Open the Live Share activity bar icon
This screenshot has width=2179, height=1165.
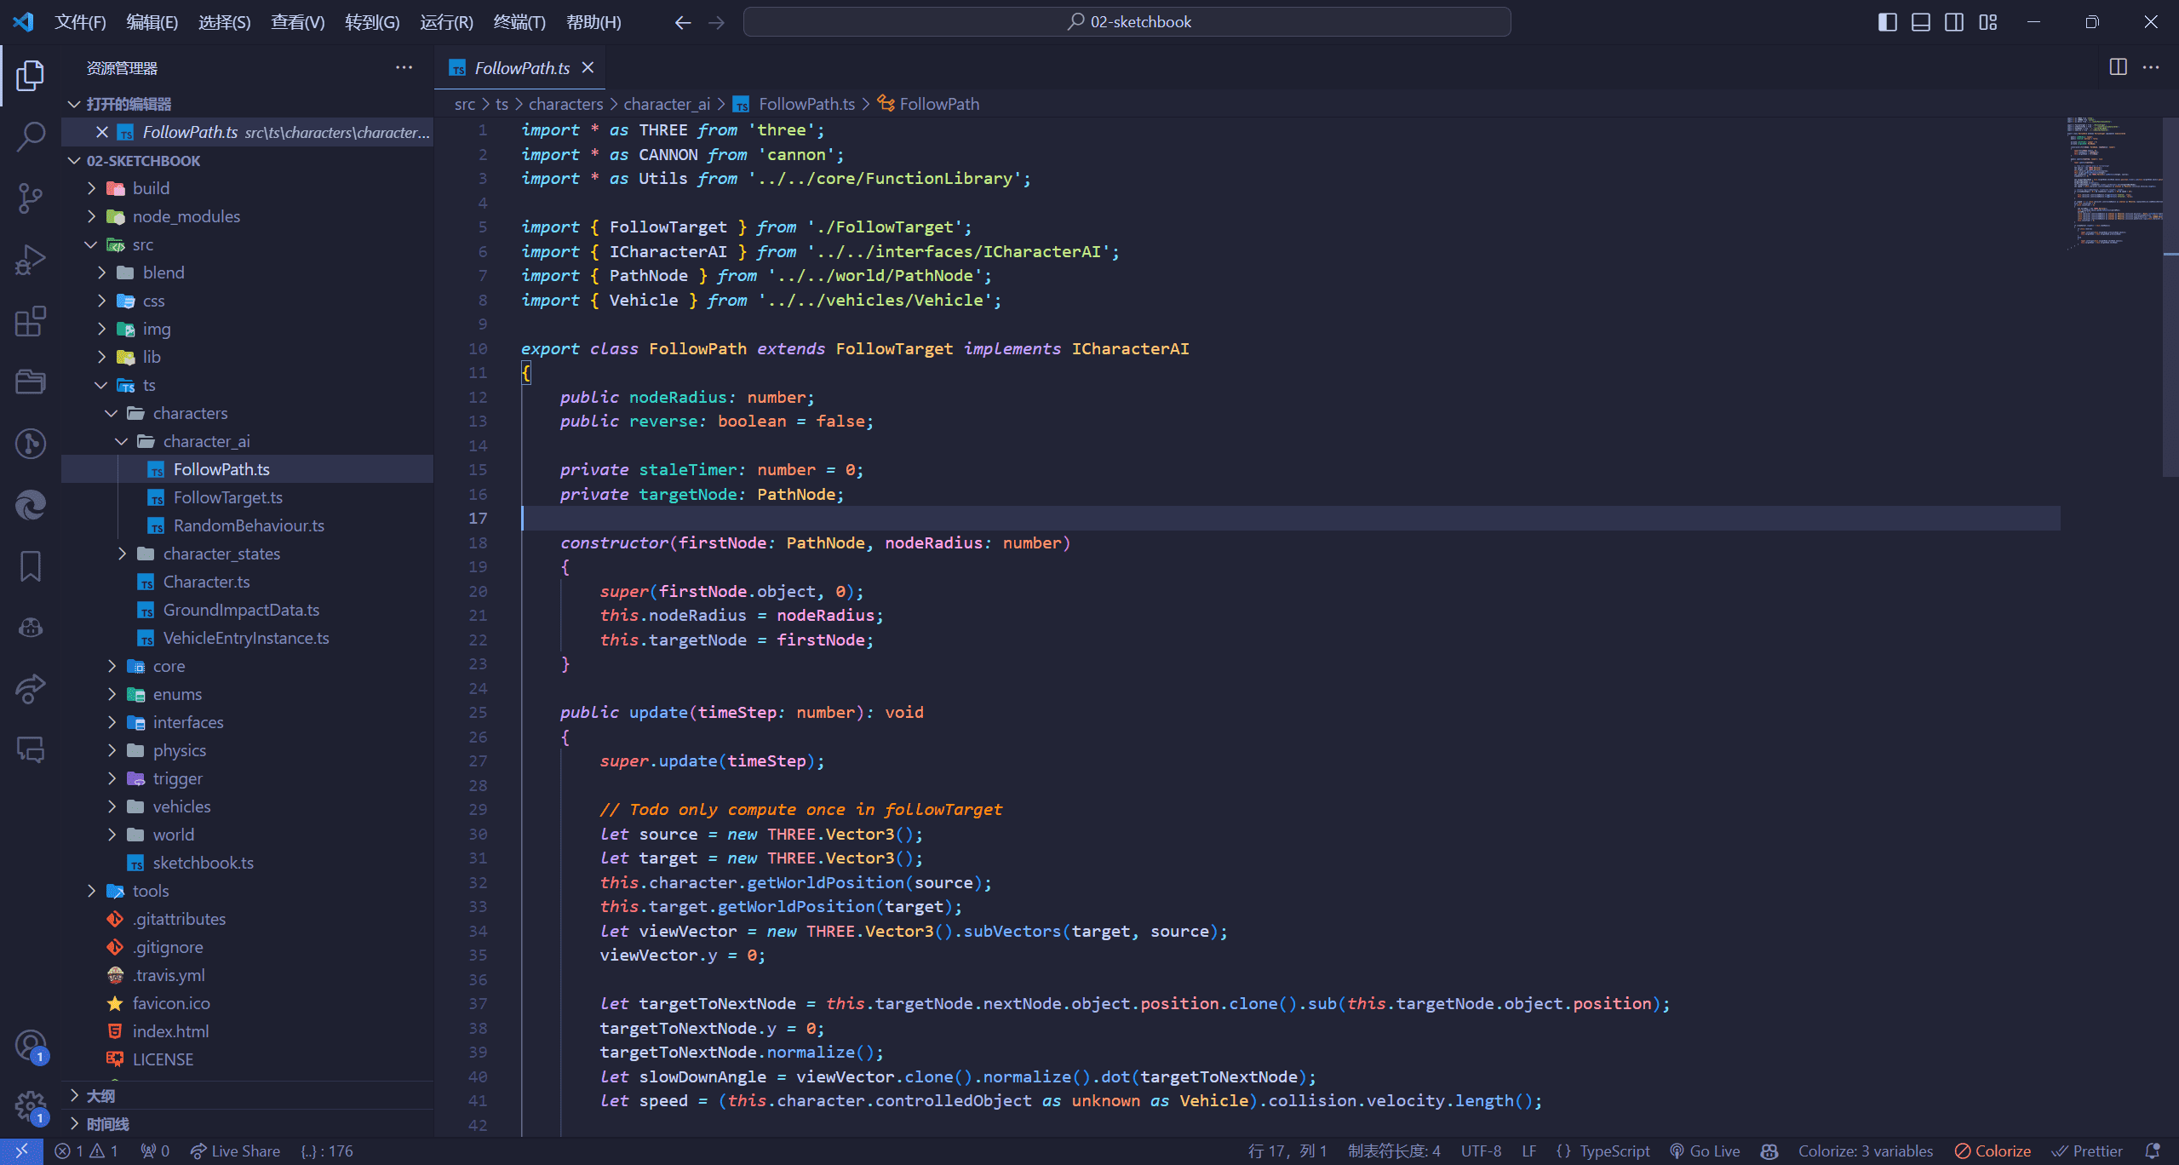pyautogui.click(x=31, y=689)
